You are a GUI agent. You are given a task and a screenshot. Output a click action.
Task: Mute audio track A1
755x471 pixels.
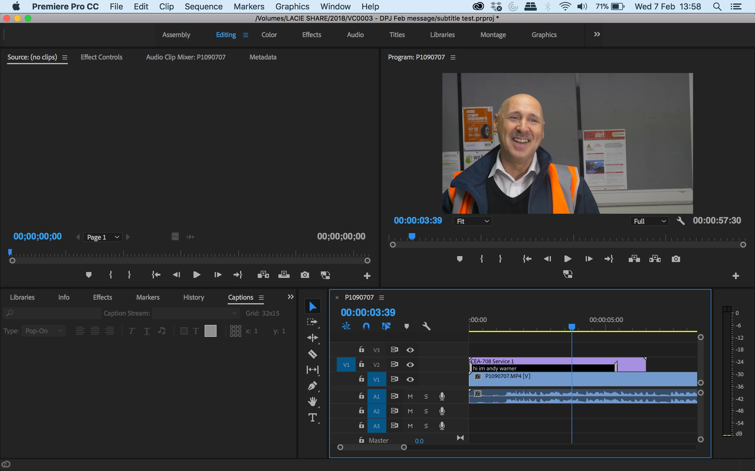(x=410, y=397)
